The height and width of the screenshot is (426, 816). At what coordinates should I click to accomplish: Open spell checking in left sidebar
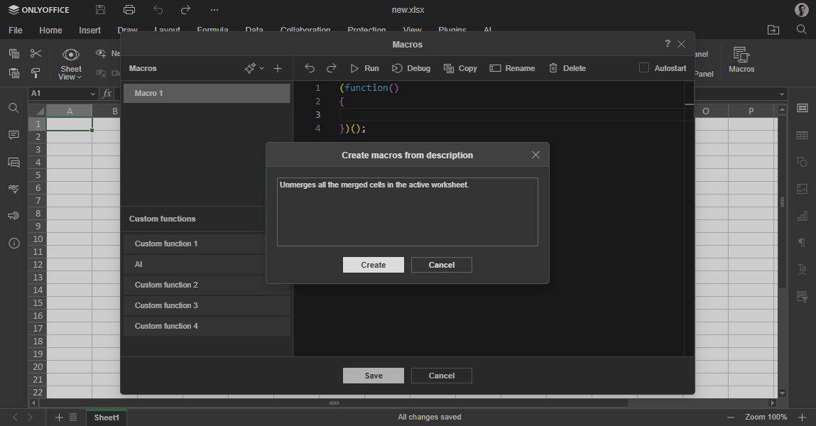pyautogui.click(x=14, y=190)
